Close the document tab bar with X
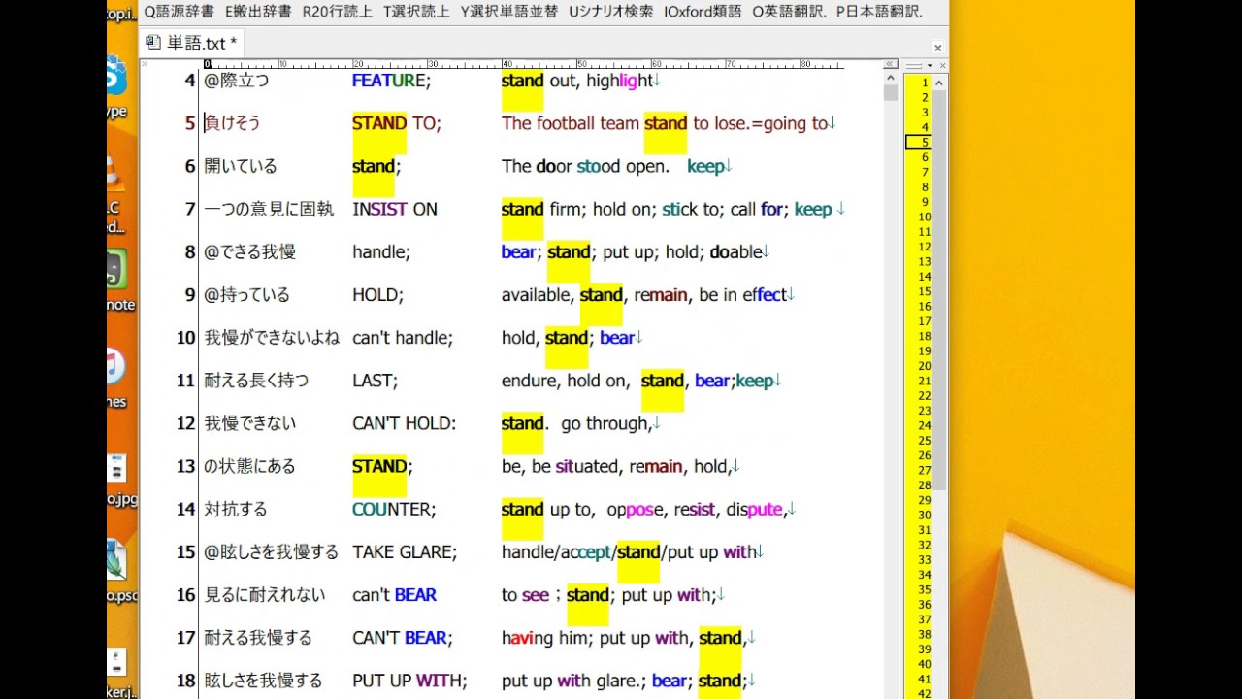This screenshot has height=699, width=1242. (937, 47)
